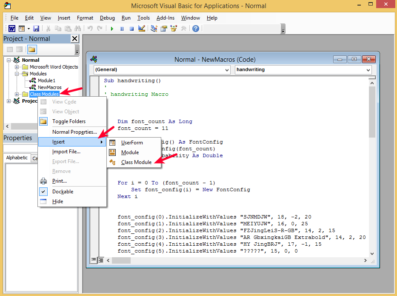This screenshot has width=397, height=296.
Task: Open the Format menu
Action: tap(85, 18)
